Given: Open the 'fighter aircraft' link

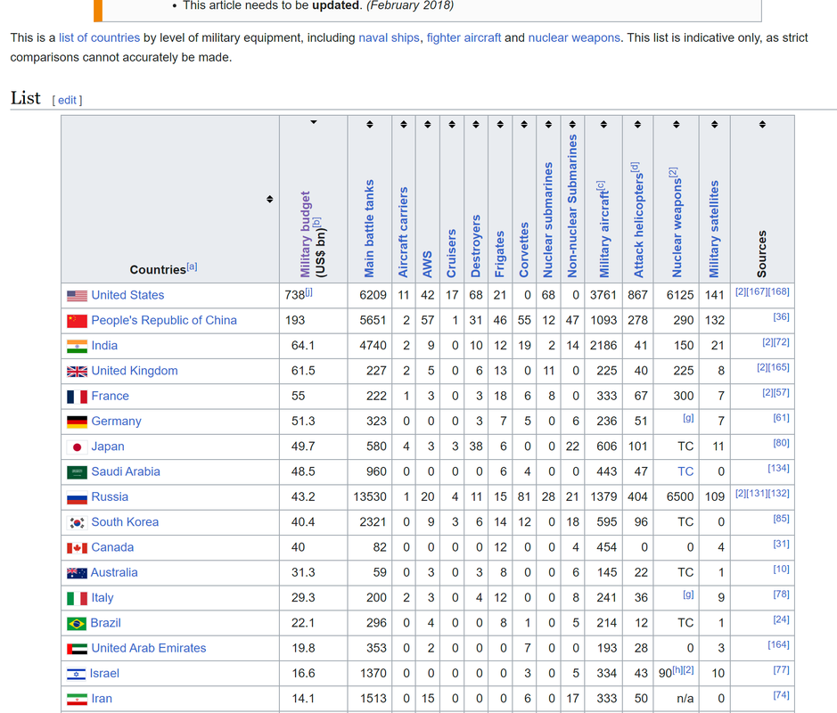Looking at the screenshot, I should (464, 38).
